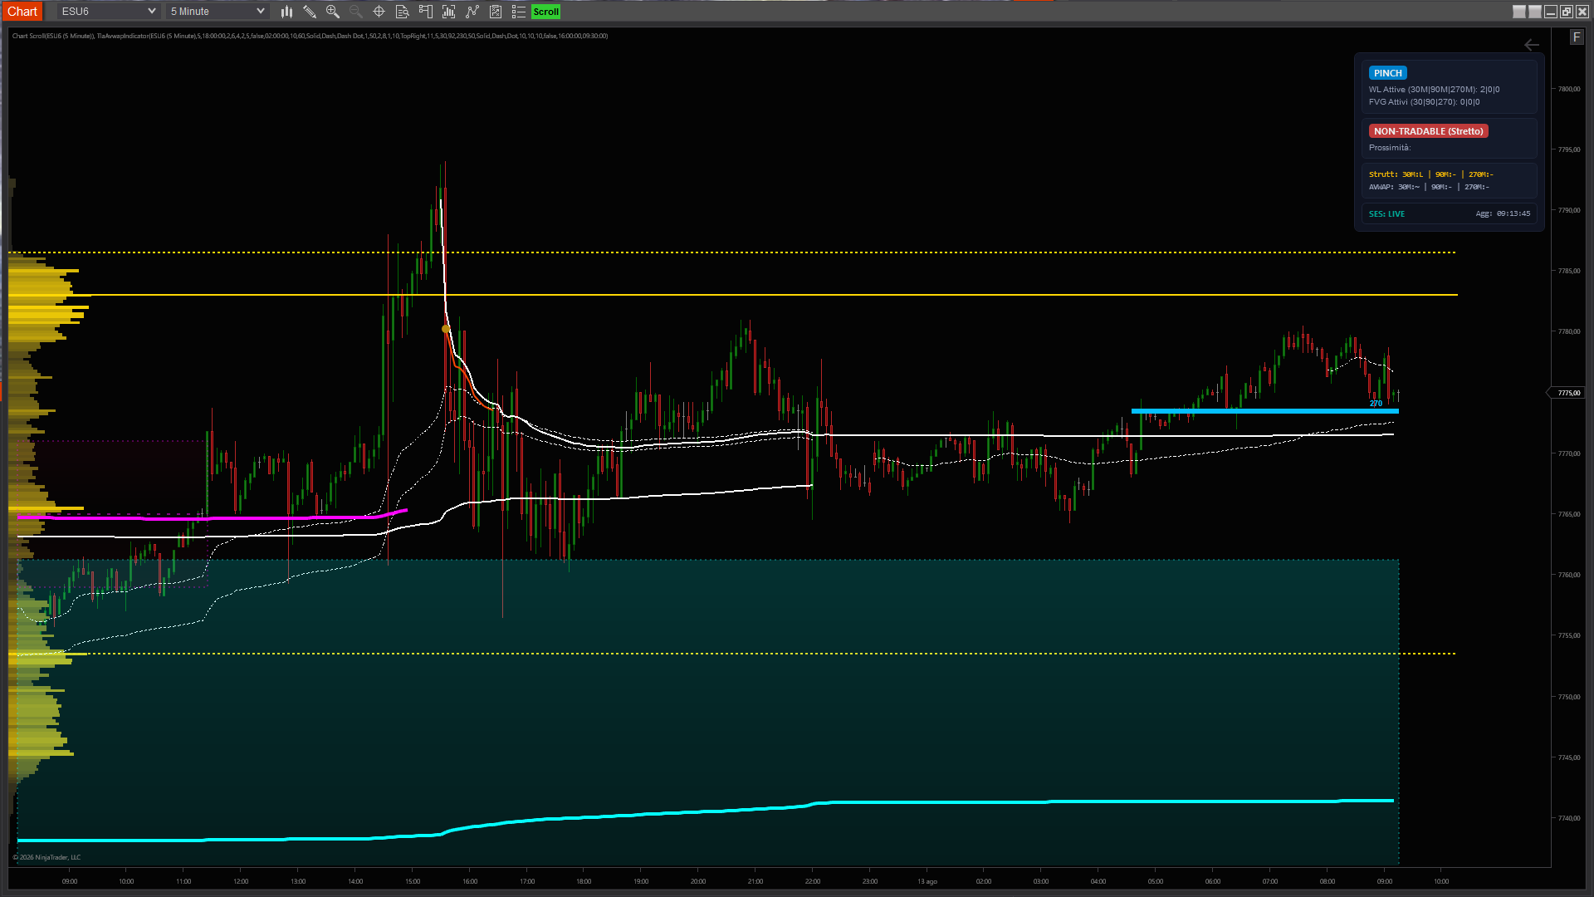
Task: Open the bar type chart style icon
Action: click(x=286, y=12)
